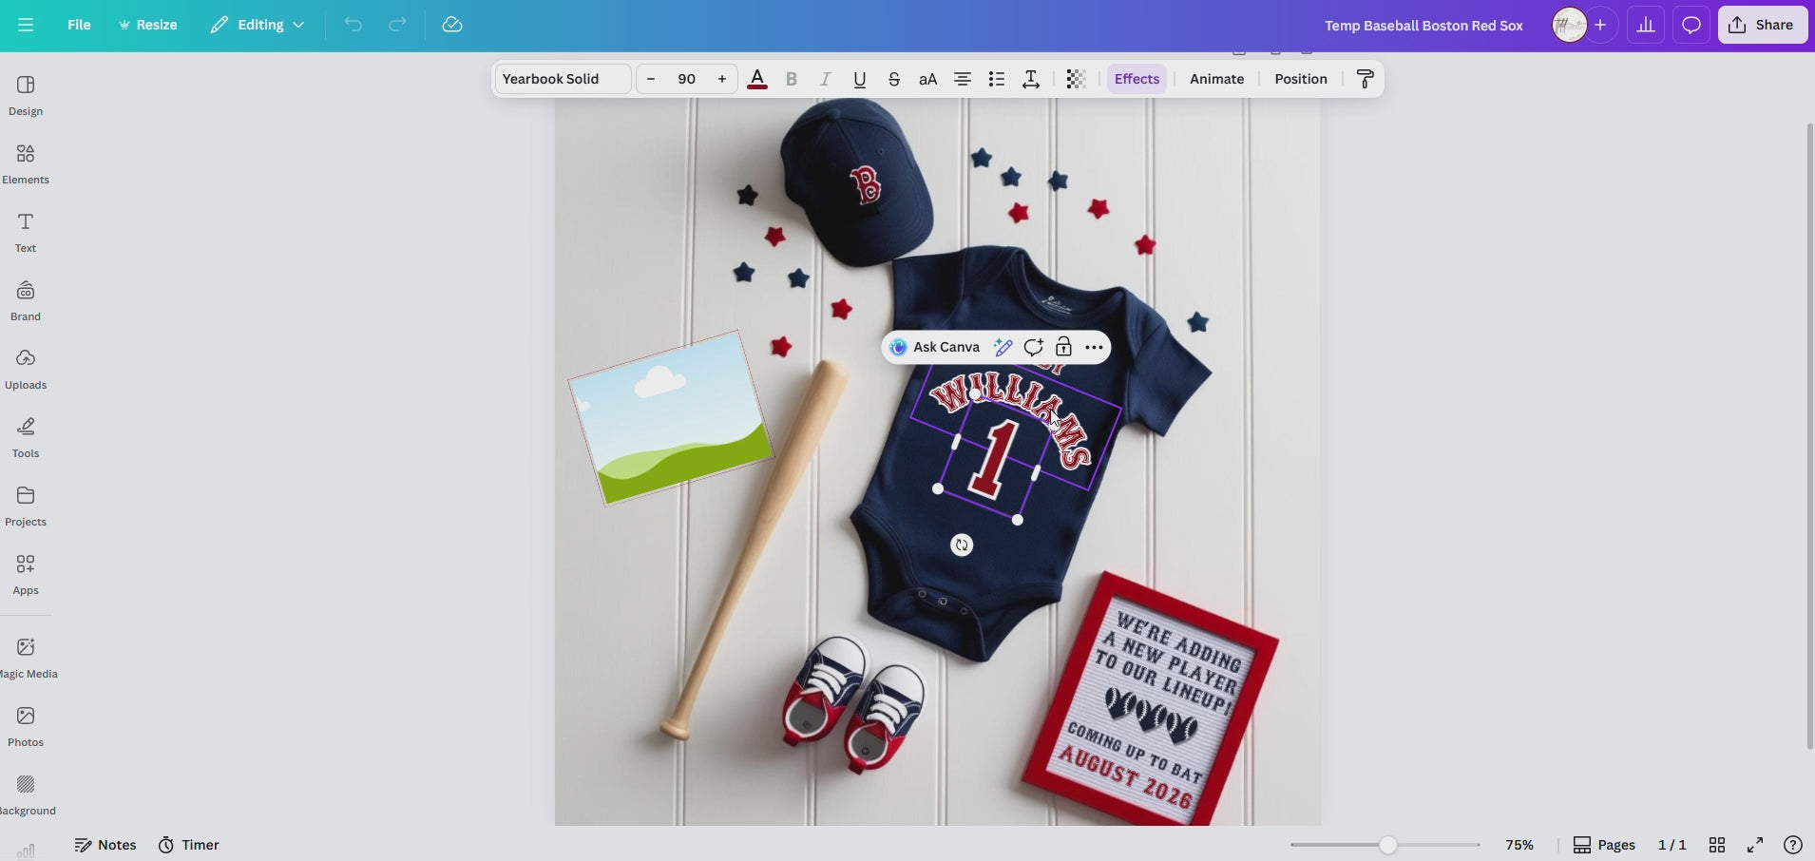Open the Effects panel

(x=1136, y=79)
